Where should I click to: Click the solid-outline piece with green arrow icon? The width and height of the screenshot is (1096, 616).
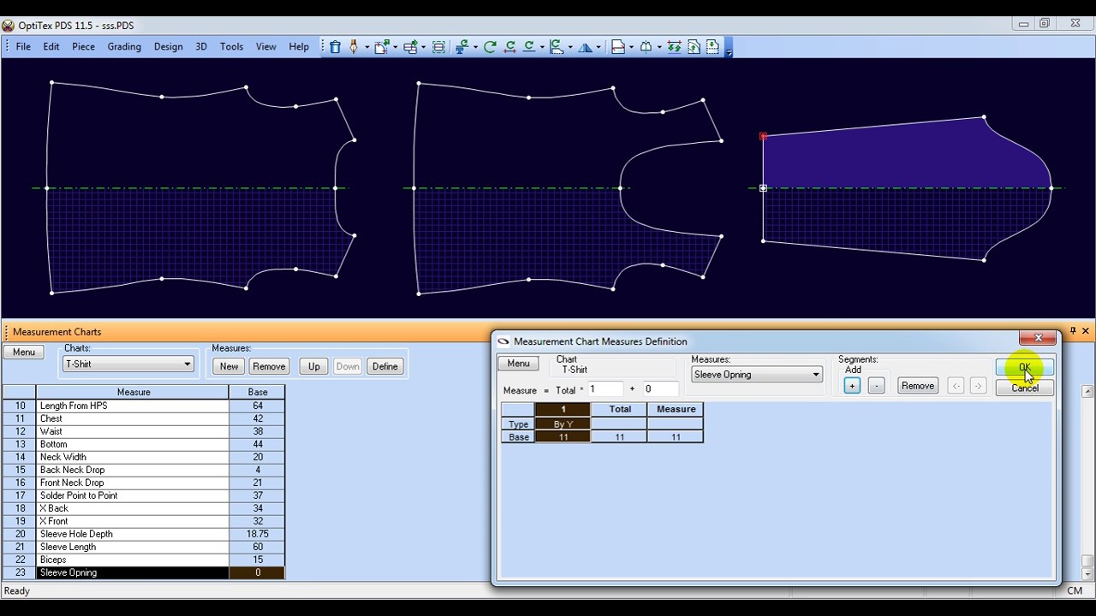coord(694,47)
